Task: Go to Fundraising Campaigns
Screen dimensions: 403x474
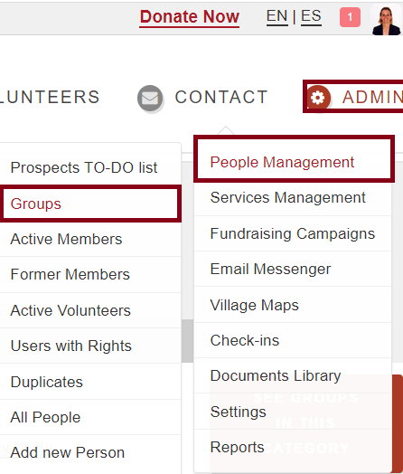Action: (293, 233)
